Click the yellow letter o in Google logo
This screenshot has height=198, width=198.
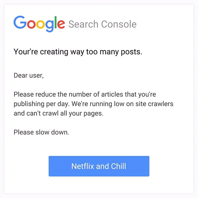(x=41, y=24)
